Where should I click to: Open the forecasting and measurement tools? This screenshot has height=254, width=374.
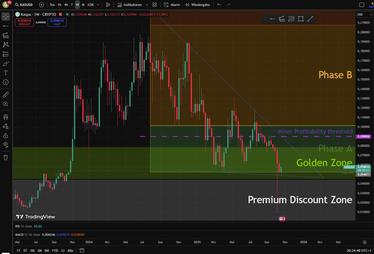coord(5,54)
